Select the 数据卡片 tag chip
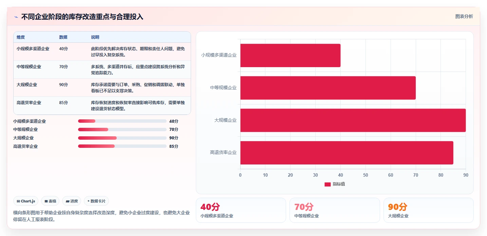 click(x=96, y=201)
